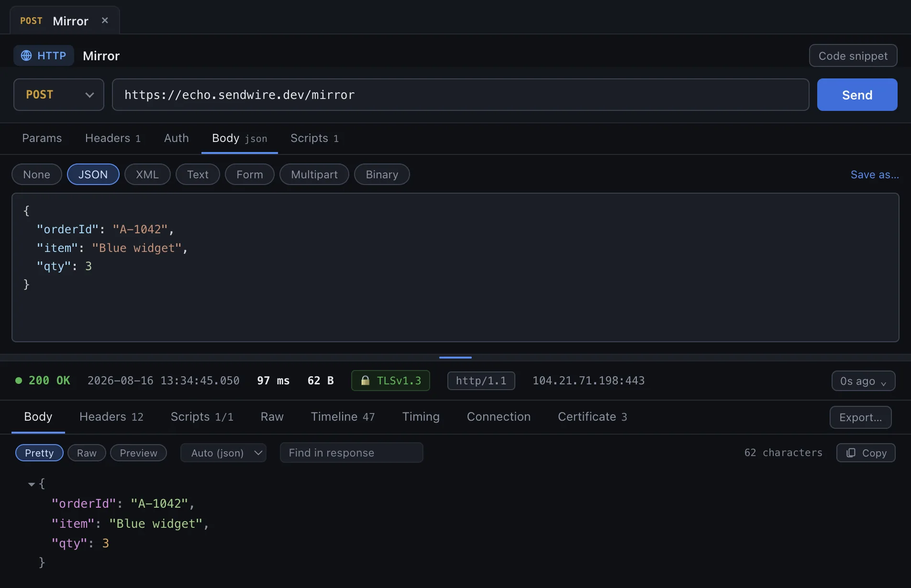Click the request URL field
The image size is (911, 588).
coord(461,95)
